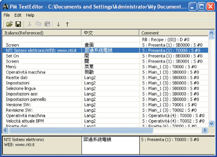Click Chinese cell 畫面 in first Screen row
The width and height of the screenshot is (217, 157).
89,45
